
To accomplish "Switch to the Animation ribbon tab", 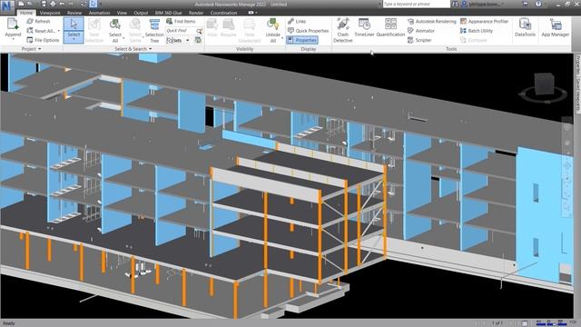I will tap(99, 13).
